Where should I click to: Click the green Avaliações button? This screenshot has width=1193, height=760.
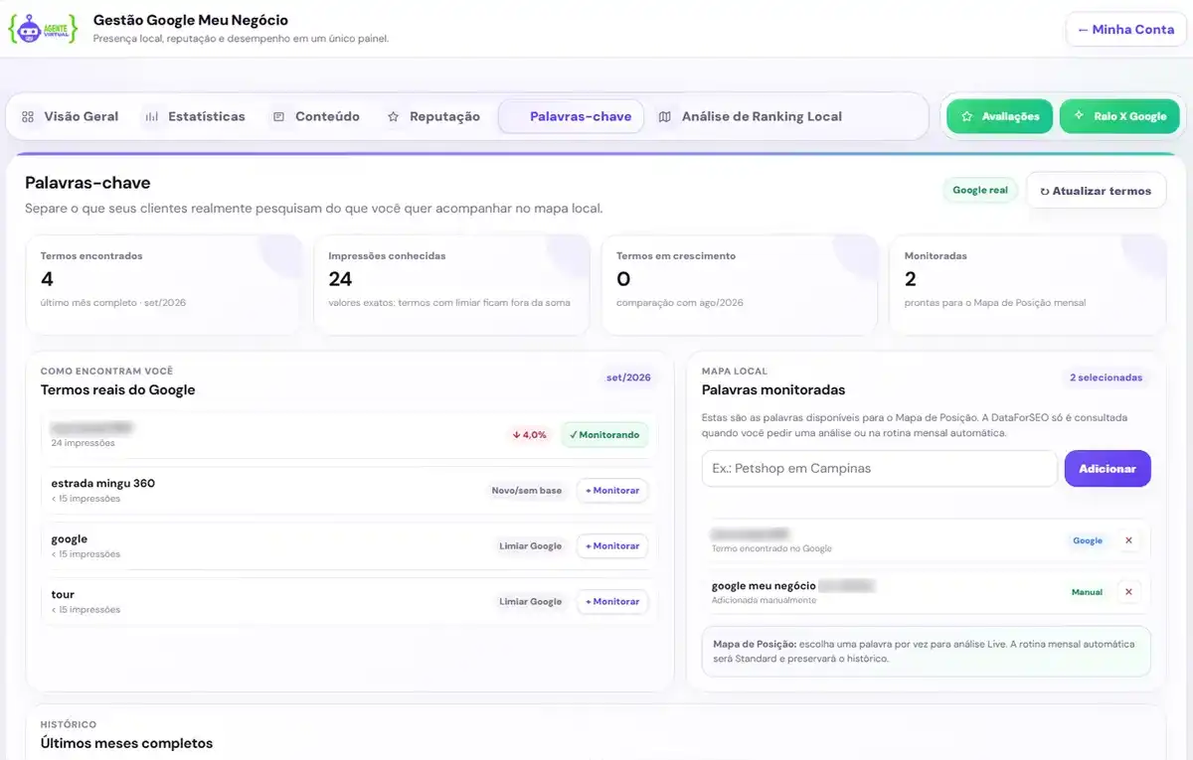coord(999,116)
